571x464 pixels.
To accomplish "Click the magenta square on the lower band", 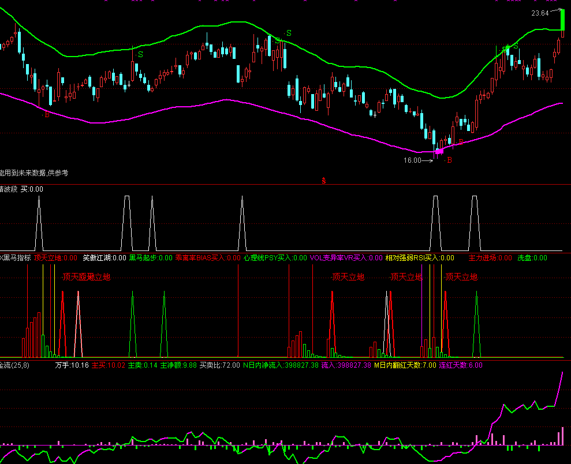I will [x=438, y=151].
